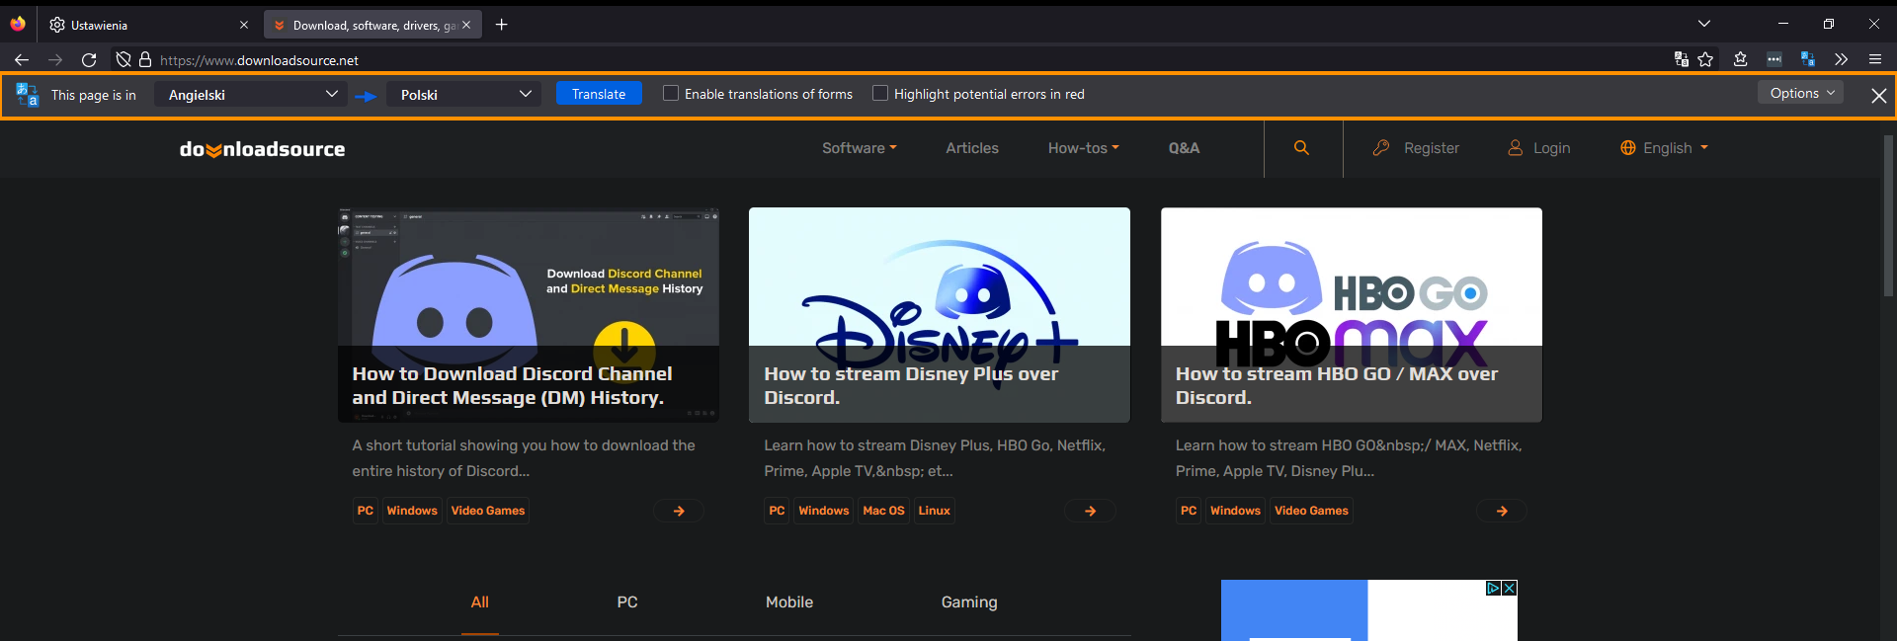Expand the How-tos menu
The height and width of the screenshot is (641, 1897).
1084,148
